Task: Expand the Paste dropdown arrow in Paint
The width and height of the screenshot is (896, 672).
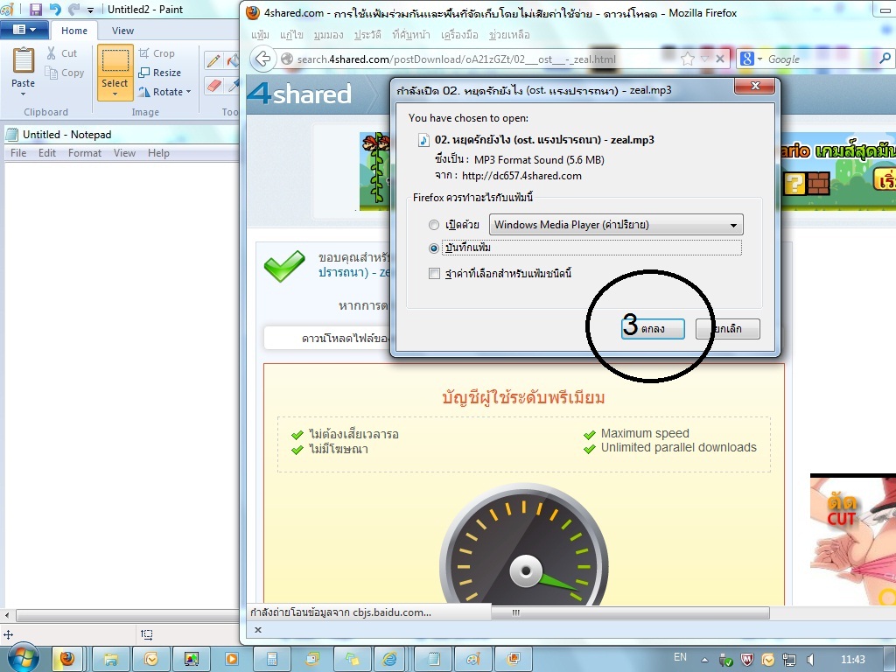Action: pos(24,94)
